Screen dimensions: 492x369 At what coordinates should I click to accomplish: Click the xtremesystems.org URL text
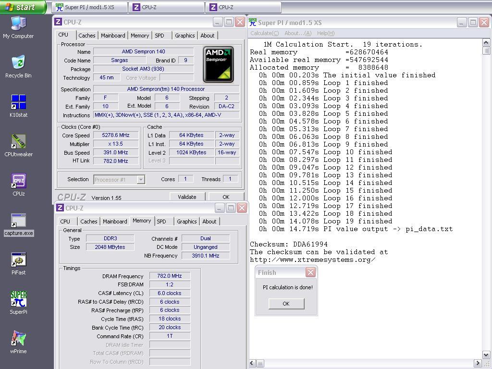(312, 259)
